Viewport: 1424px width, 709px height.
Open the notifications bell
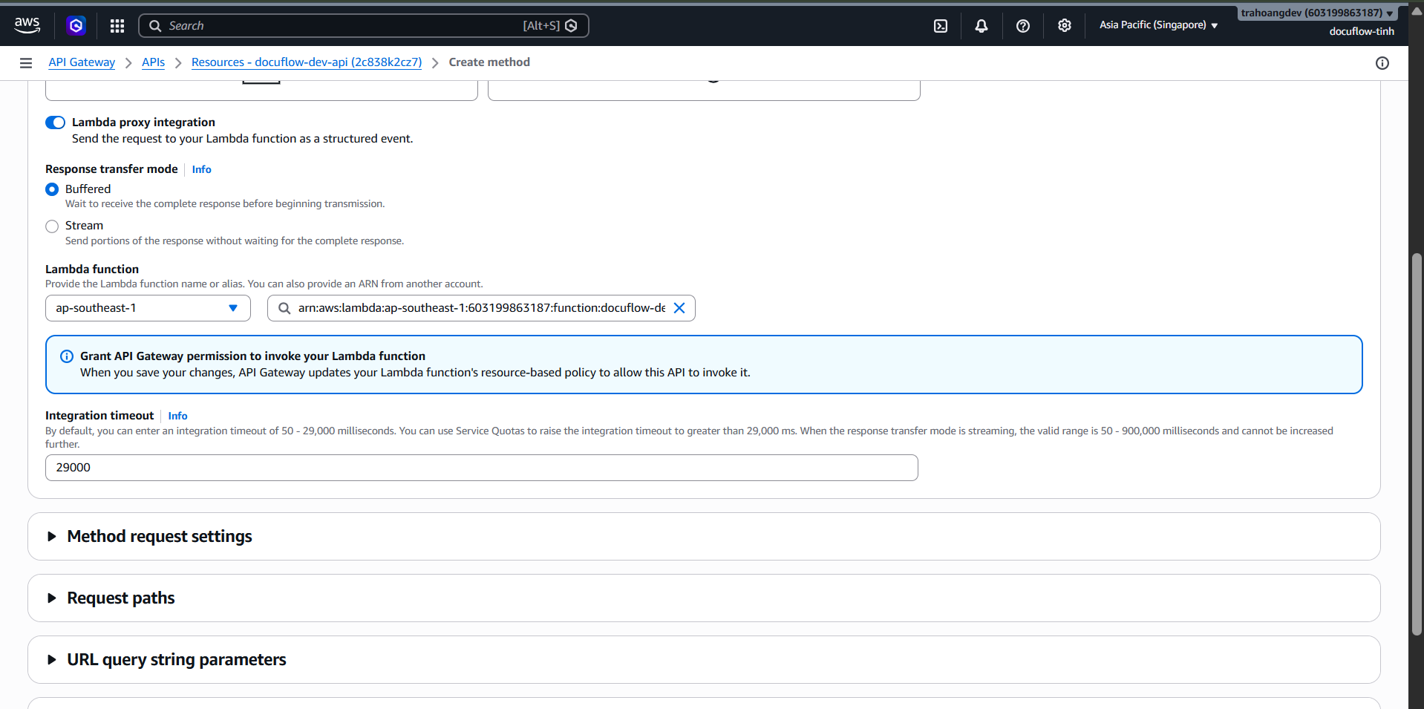point(982,26)
